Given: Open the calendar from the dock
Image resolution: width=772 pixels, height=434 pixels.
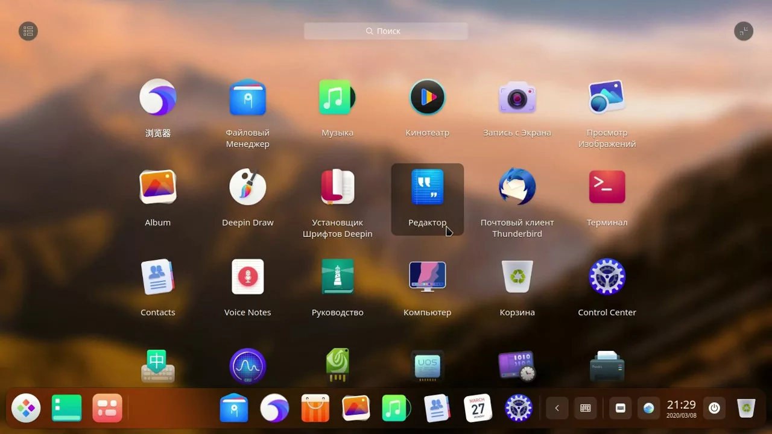Looking at the screenshot, I should click(x=478, y=408).
